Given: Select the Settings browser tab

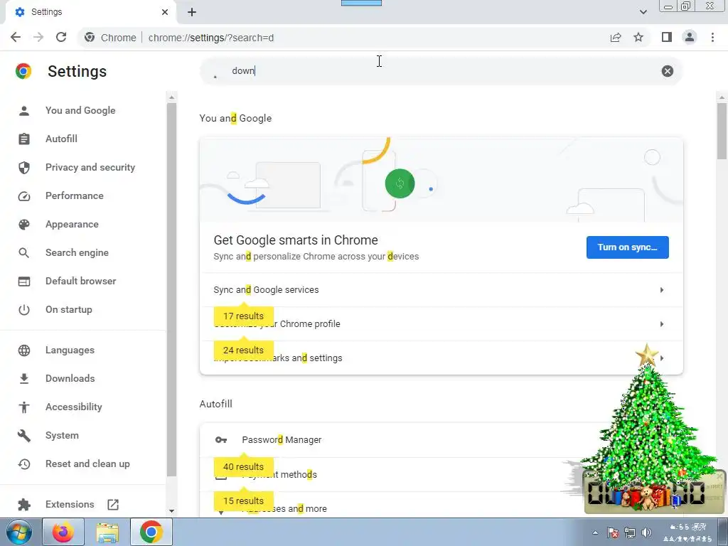Looking at the screenshot, I should point(91,12).
